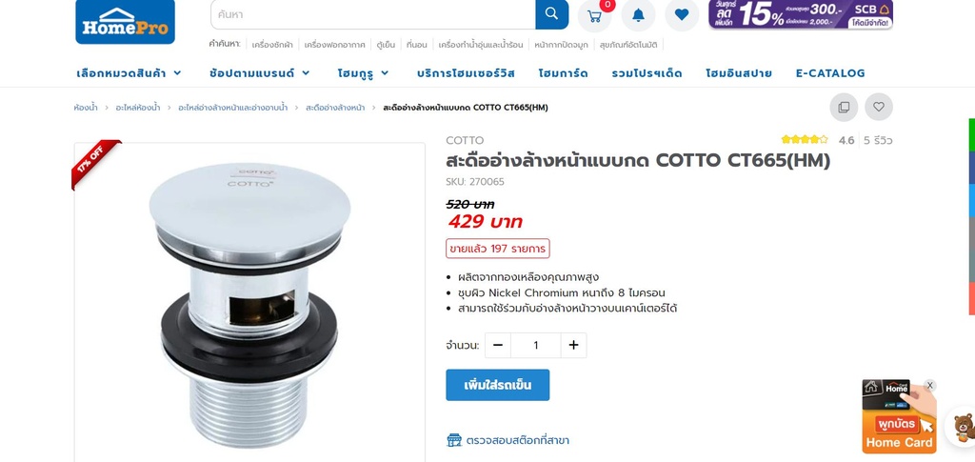Open notifications bell icon
The image size is (975, 462).
pos(638,15)
